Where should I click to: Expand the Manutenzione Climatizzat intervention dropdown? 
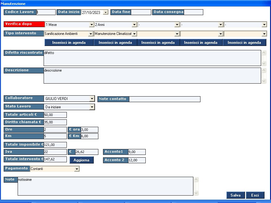134,34
